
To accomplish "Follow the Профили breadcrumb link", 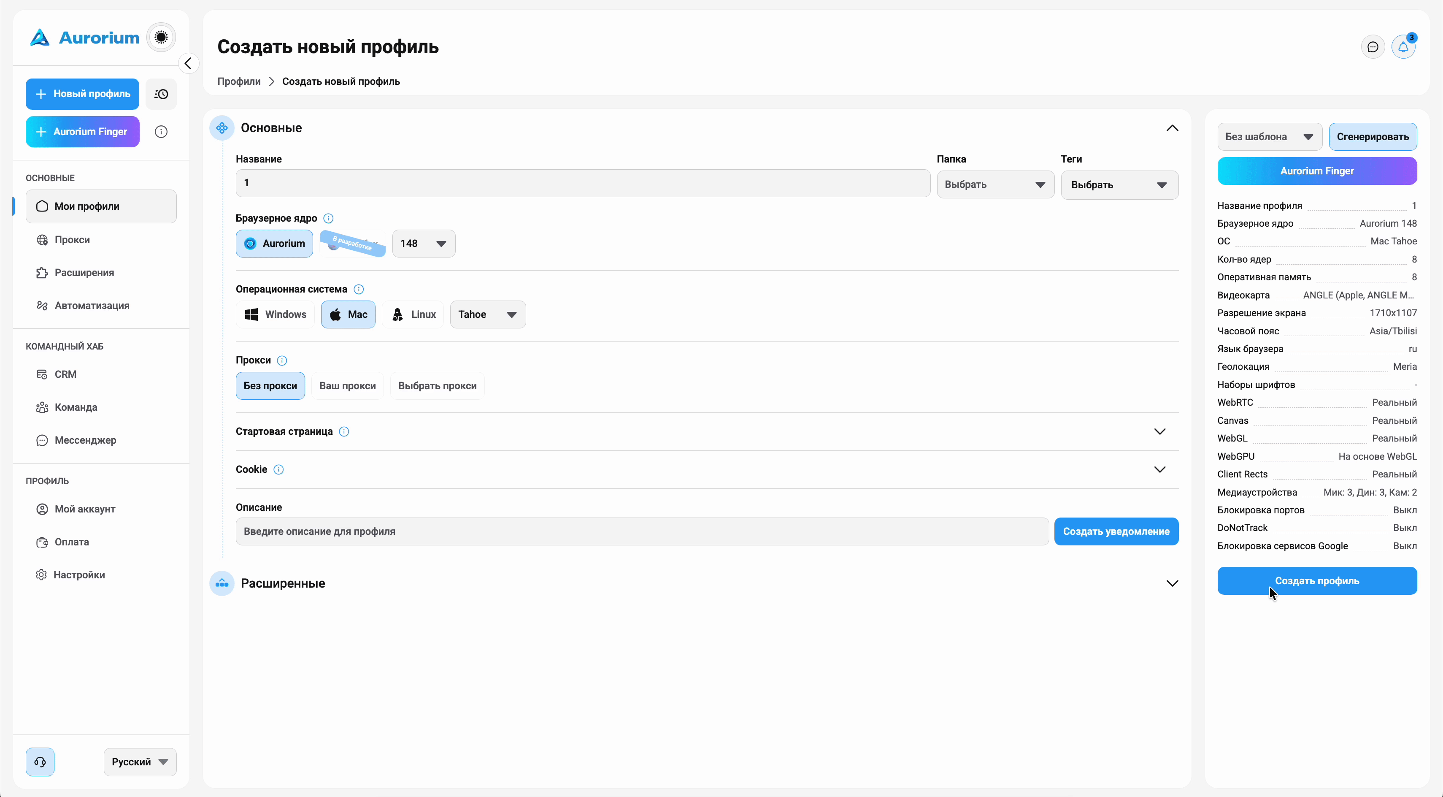I will coord(239,82).
